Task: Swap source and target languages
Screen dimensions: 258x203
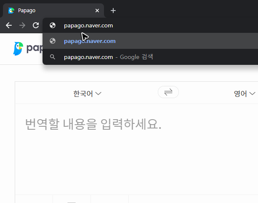Action: (x=168, y=92)
